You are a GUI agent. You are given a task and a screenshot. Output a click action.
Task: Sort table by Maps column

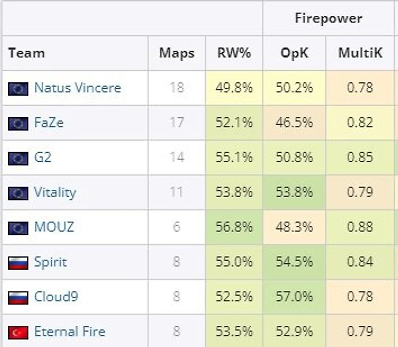(177, 53)
